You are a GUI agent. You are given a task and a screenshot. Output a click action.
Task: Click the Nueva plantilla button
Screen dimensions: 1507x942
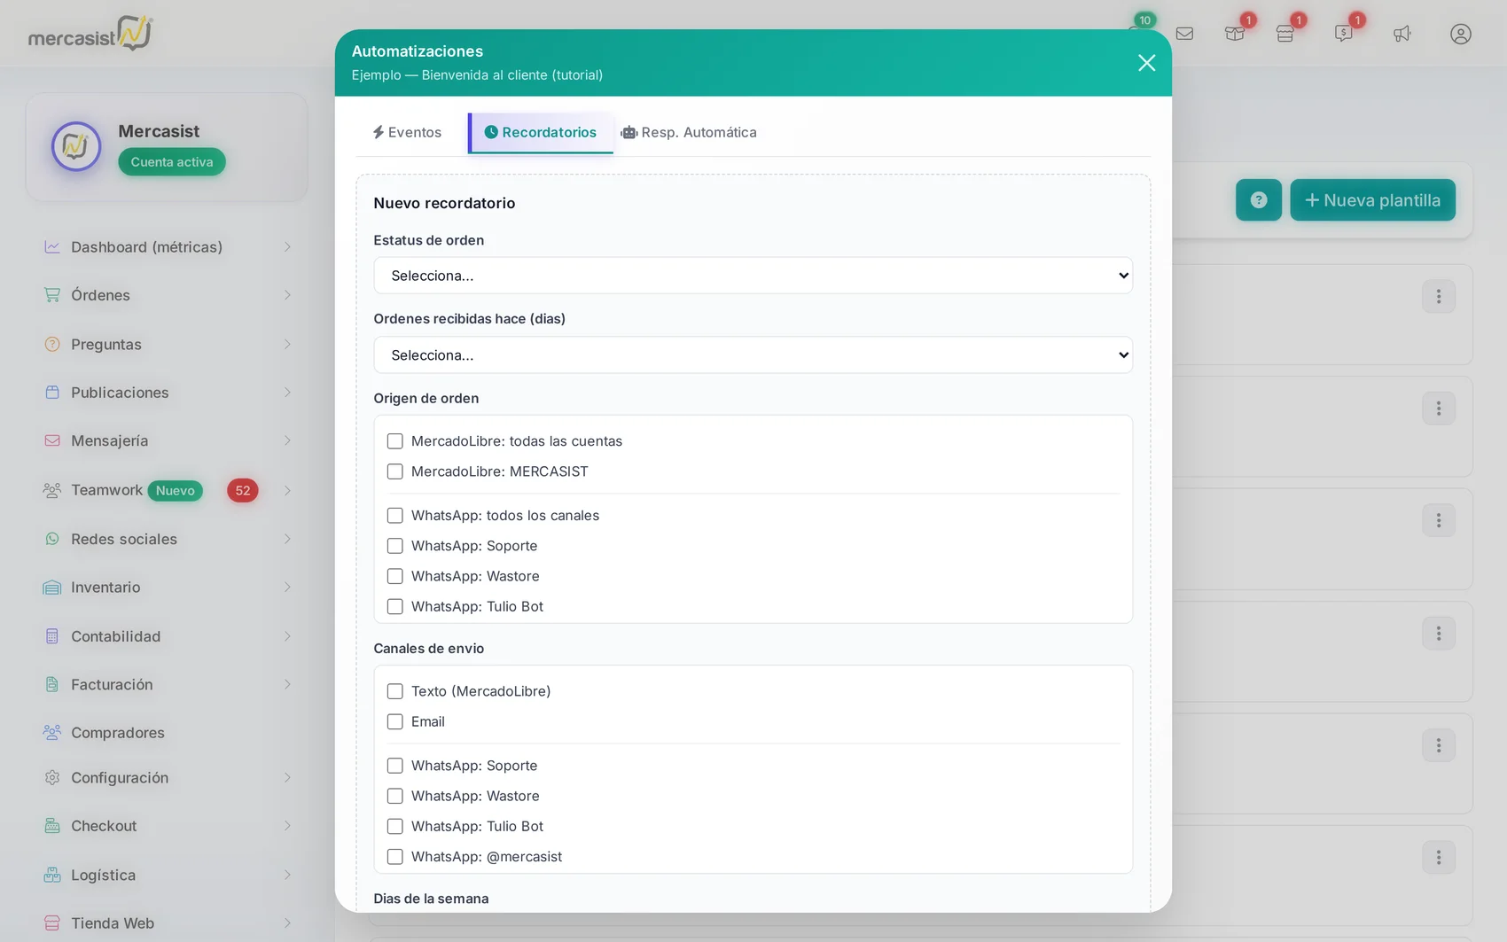(x=1372, y=200)
